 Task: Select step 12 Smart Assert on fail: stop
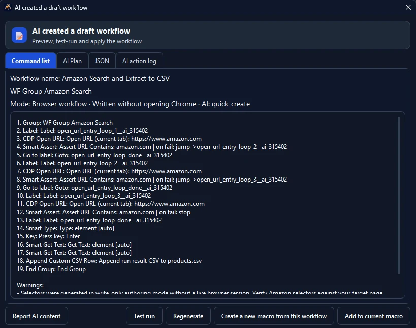(x=104, y=212)
